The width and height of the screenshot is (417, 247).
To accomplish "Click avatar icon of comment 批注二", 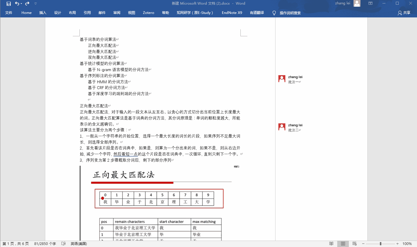I will tap(282, 127).
